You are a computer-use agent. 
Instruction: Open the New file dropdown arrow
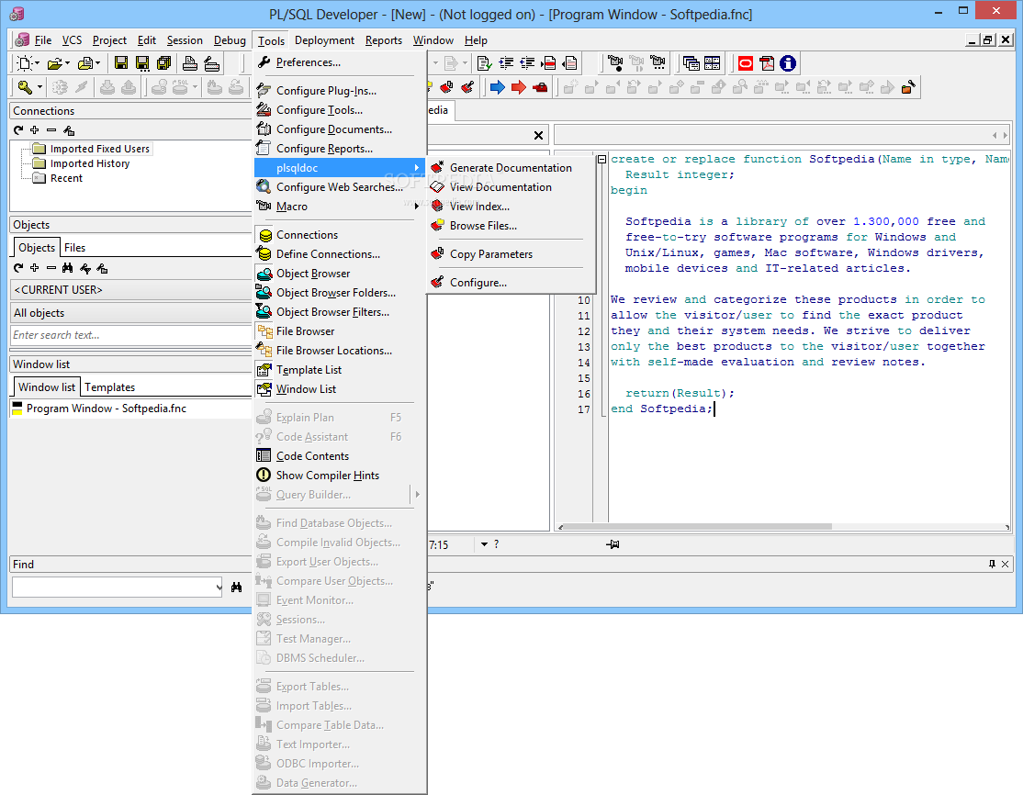click(x=37, y=63)
